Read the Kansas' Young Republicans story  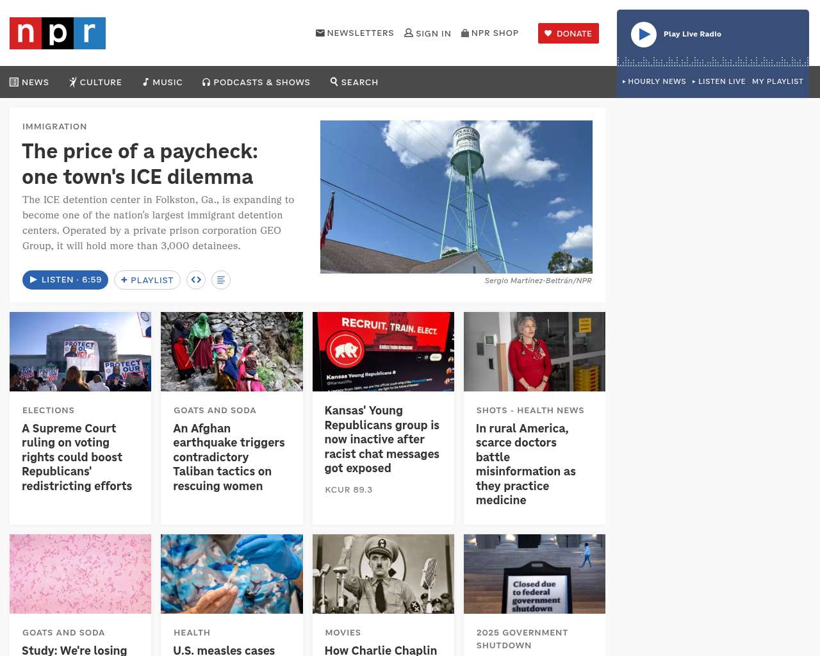point(382,439)
